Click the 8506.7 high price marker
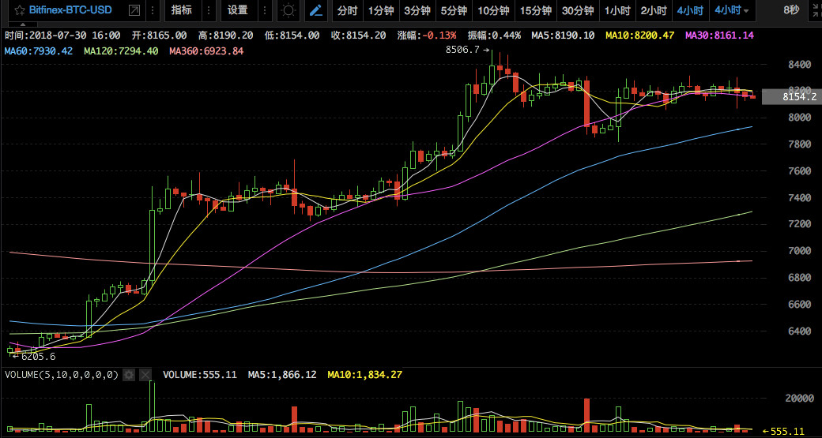This screenshot has height=438, width=822. click(462, 51)
